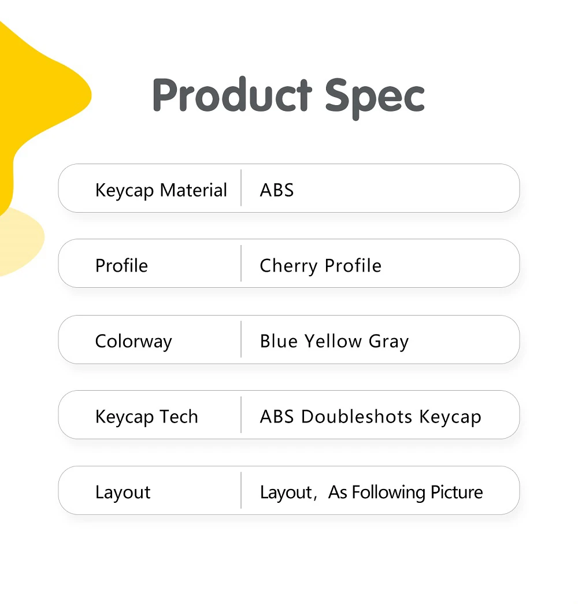Select the Keycap Tech label
The image size is (578, 604).
pos(146,417)
